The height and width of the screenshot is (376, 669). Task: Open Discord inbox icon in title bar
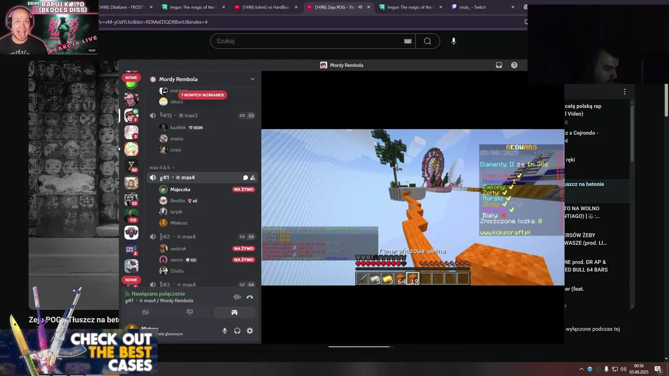click(499, 65)
